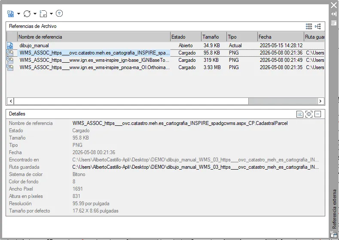339x240 pixels.
Task: Sort by Fecha column header
Action: pyautogui.click(x=281, y=37)
